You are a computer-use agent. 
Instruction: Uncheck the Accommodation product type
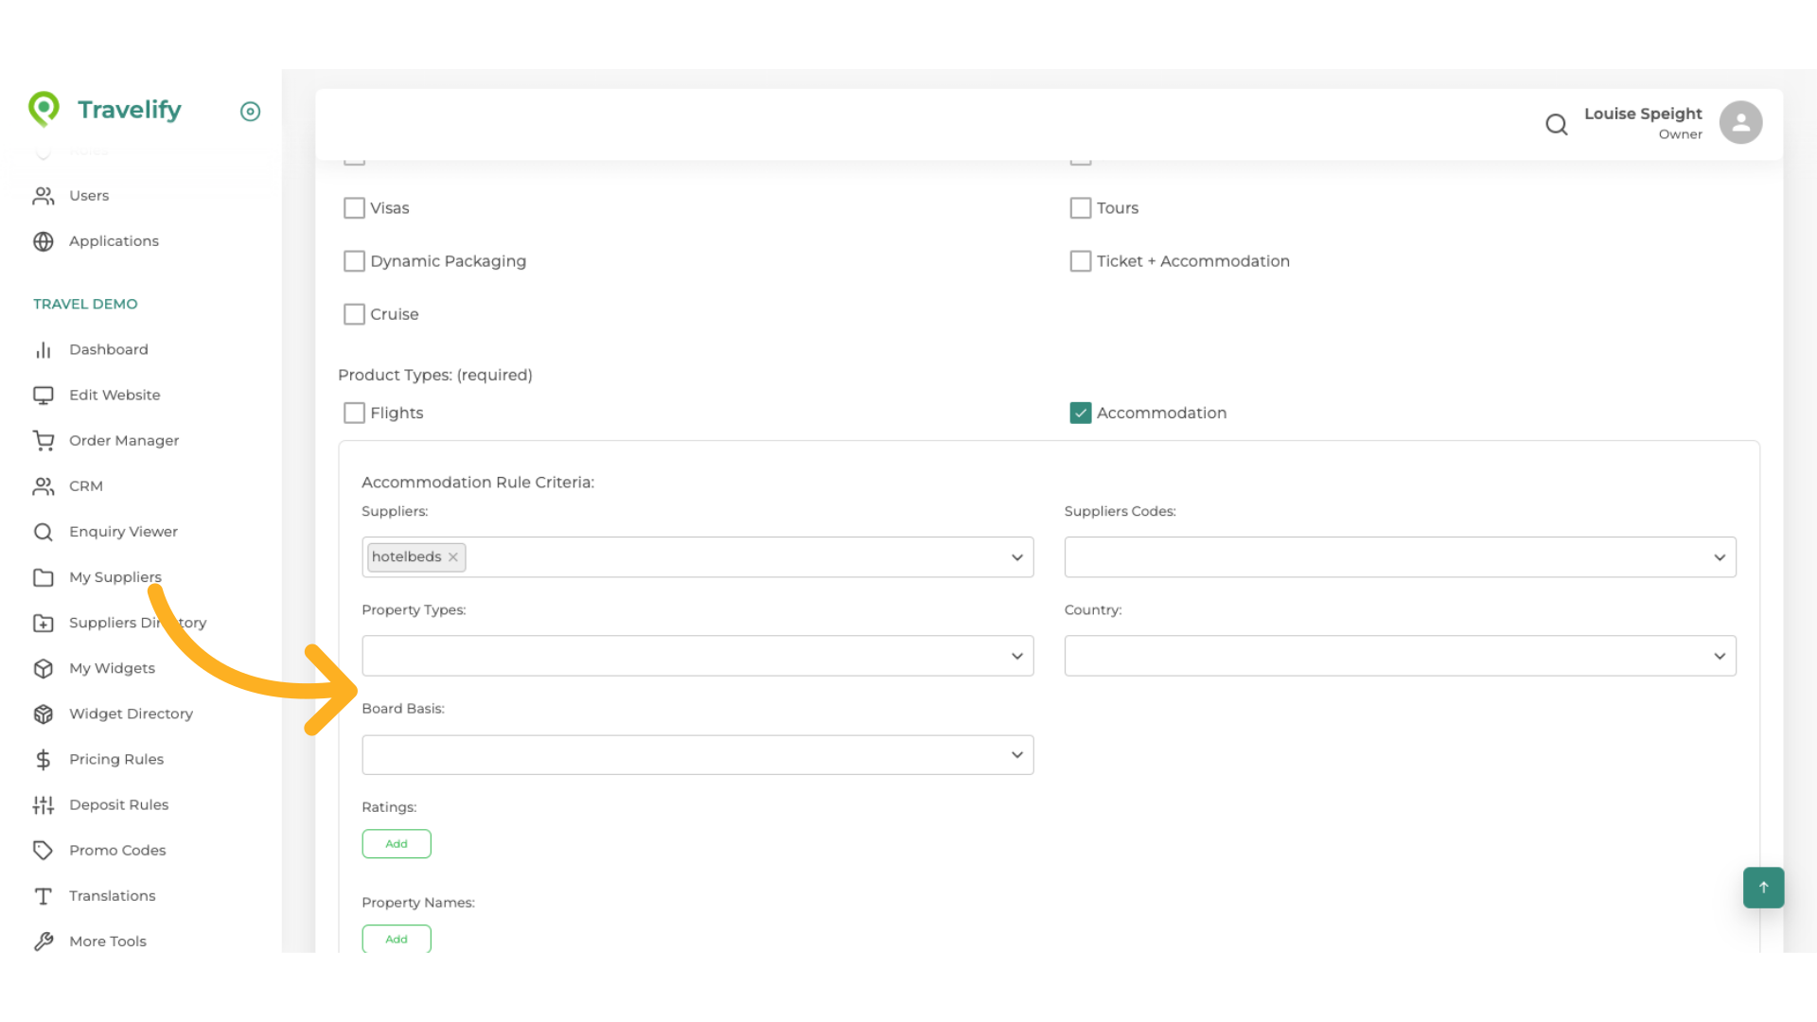point(1081,413)
